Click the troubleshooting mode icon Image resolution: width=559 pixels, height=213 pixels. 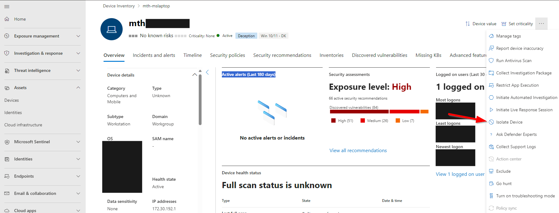492,196
